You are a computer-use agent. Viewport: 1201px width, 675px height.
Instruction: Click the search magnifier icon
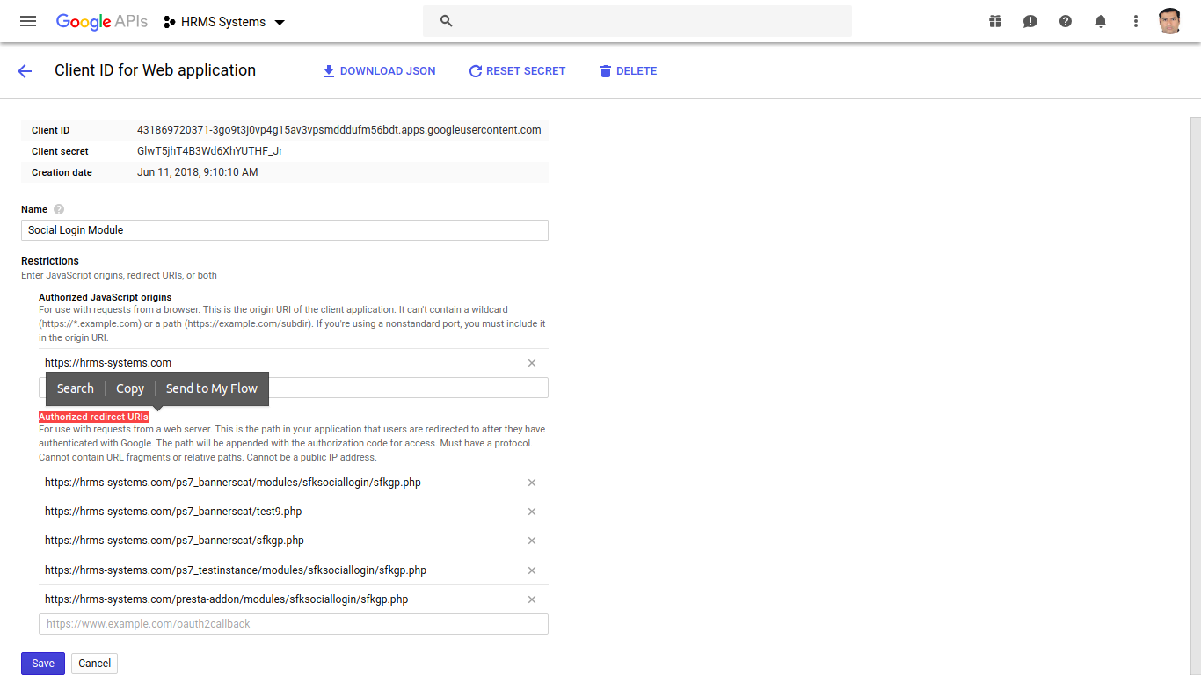pyautogui.click(x=446, y=21)
